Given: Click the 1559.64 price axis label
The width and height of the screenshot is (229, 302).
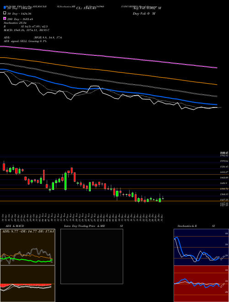Looking at the screenshot, I should point(224,161).
